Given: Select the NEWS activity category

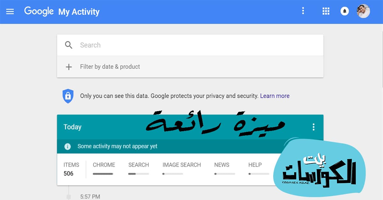Looking at the screenshot, I should point(224,168).
